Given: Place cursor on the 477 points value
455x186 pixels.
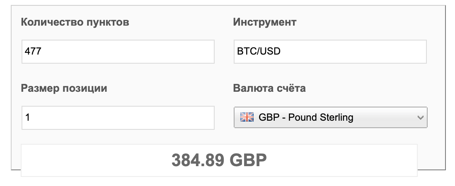Looking at the screenshot, I should [32, 52].
